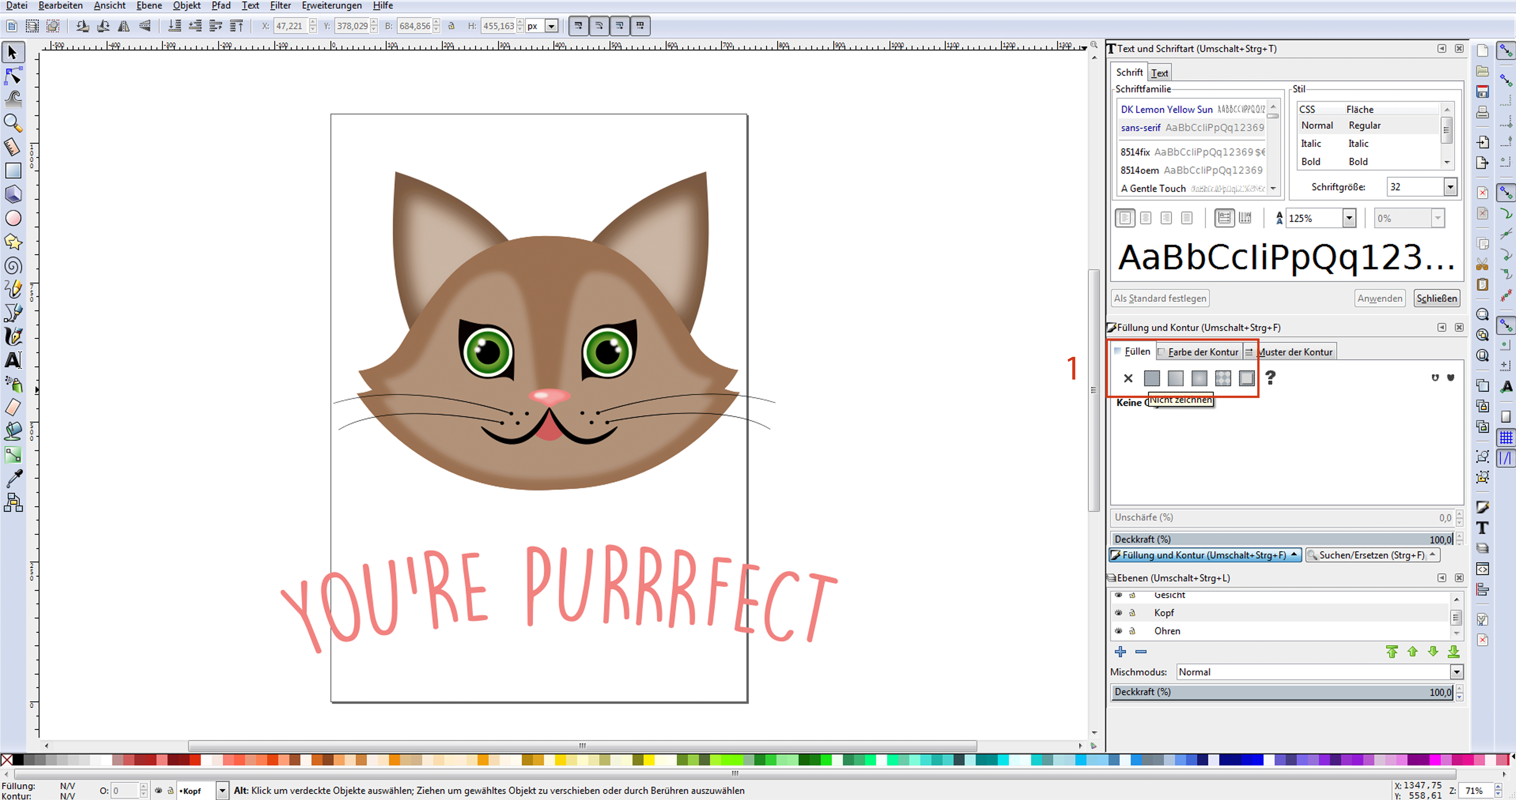Click the Schließen button
The height and width of the screenshot is (800, 1516).
pyautogui.click(x=1436, y=298)
